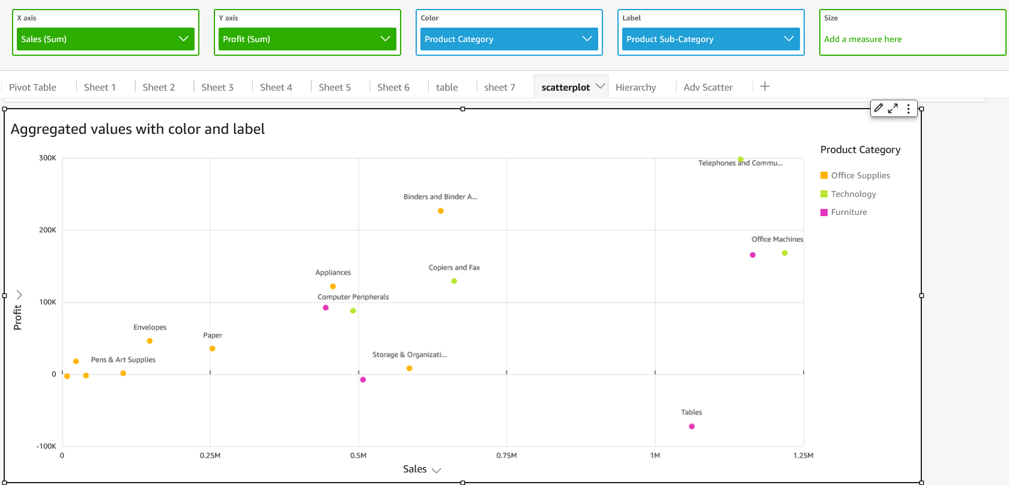1009x485 pixels.
Task: Open the Sales axis label chevron
Action: pyautogui.click(x=437, y=470)
